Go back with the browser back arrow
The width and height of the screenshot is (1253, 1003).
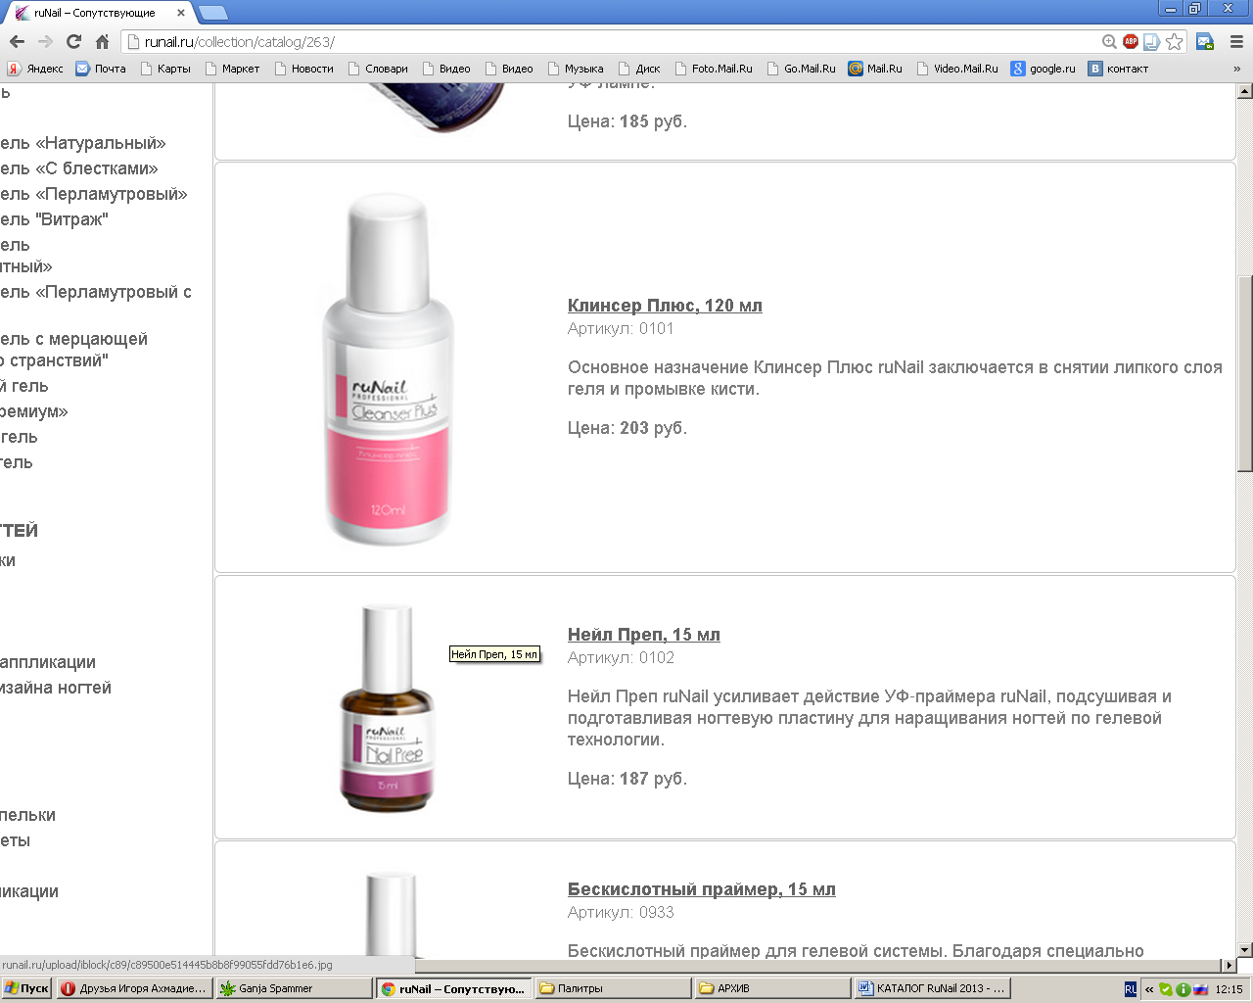pos(17,42)
